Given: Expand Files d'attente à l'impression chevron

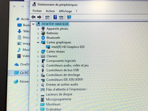Looking at the screenshot, I should point(37,90).
